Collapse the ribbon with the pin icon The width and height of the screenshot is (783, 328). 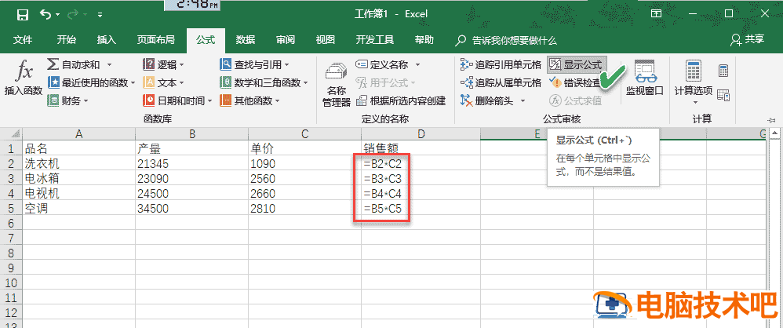771,120
